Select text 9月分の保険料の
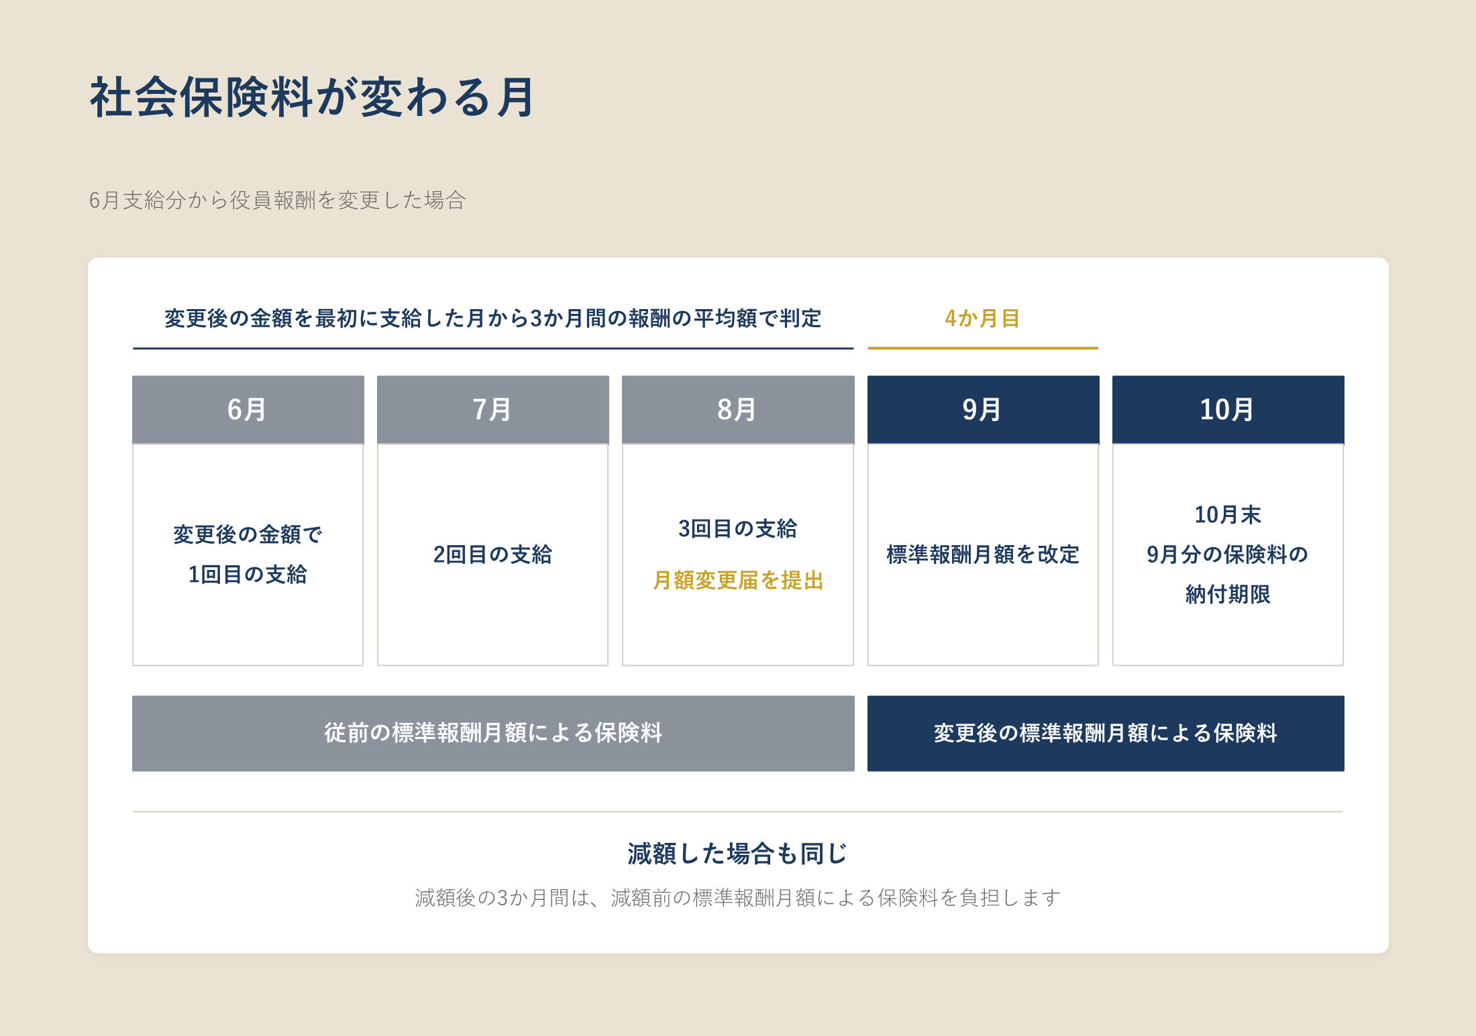The image size is (1476, 1036). point(1228,554)
